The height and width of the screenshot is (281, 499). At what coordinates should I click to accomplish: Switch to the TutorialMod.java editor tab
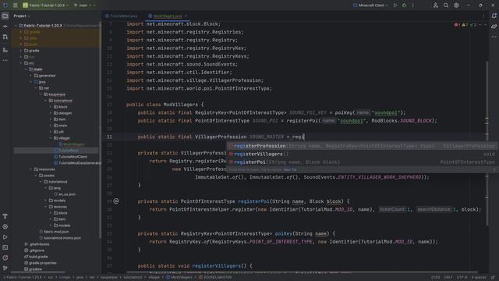[x=122, y=16]
